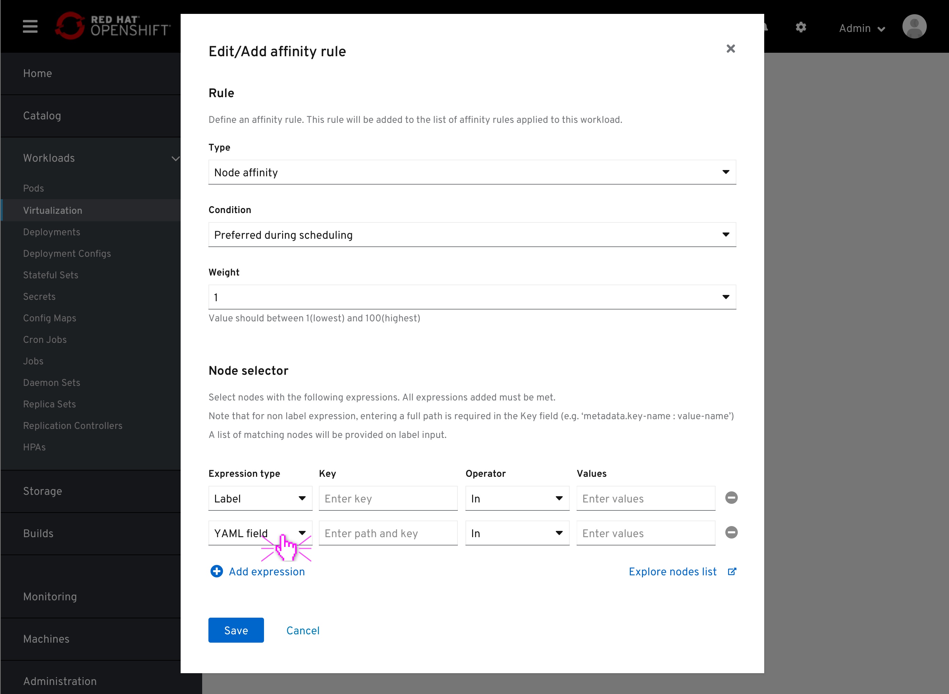Expand the Condition dropdown for scheduling

472,235
